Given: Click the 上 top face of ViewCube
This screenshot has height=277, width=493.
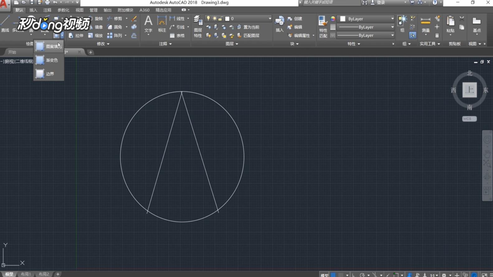Looking at the screenshot, I should tap(469, 90).
